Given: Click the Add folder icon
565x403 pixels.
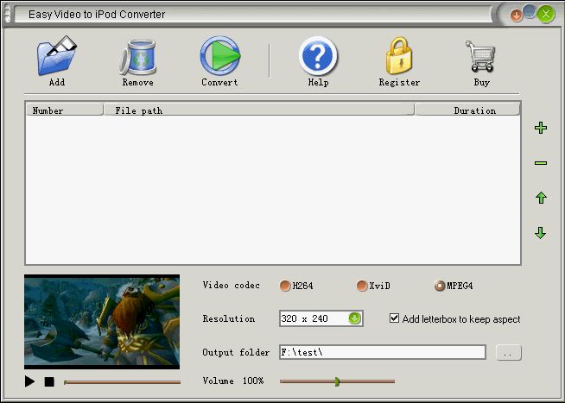Looking at the screenshot, I should point(56,56).
